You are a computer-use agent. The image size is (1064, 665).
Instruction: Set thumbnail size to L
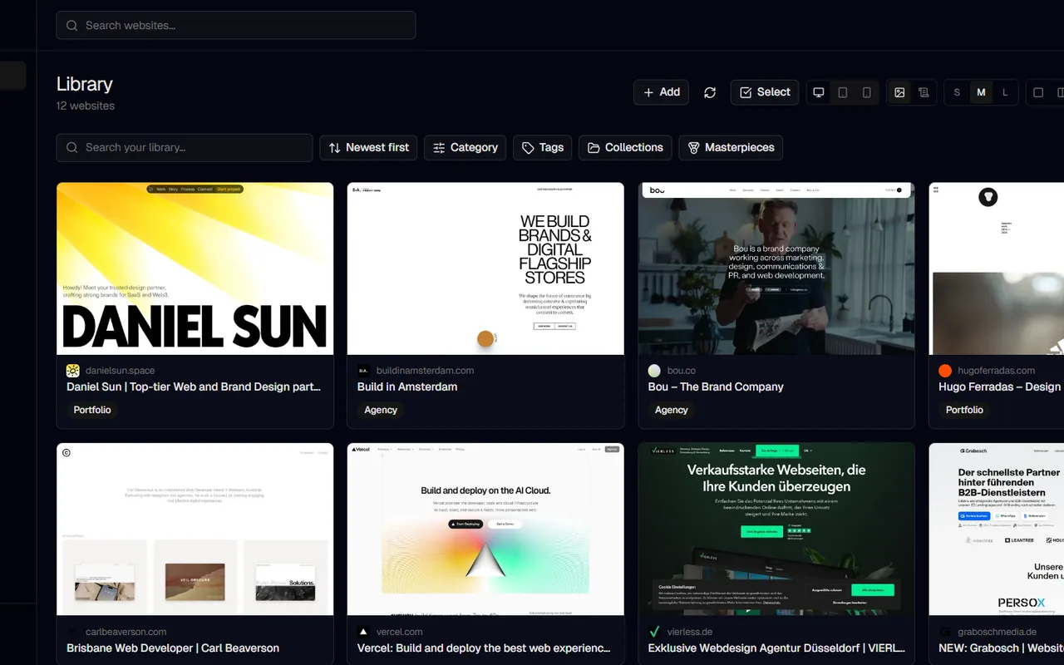pos(1005,92)
